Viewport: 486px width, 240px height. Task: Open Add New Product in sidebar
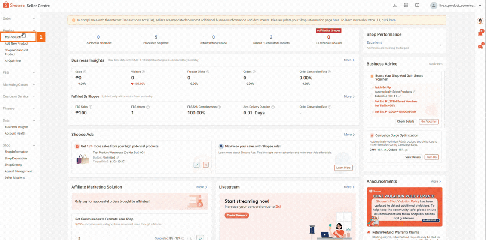coord(16,44)
